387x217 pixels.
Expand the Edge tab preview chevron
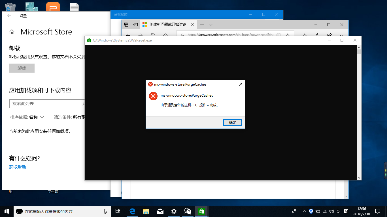point(211,25)
